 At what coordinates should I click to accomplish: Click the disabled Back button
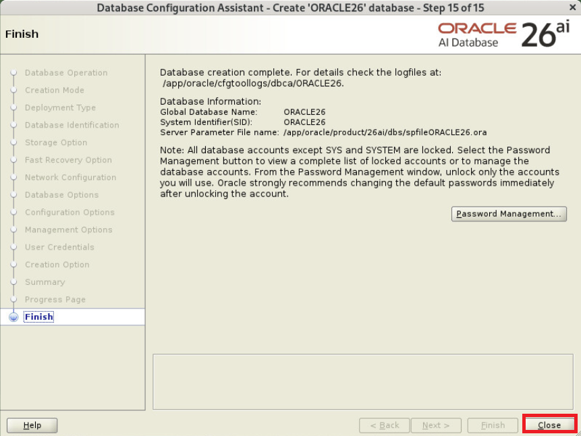[384, 425]
